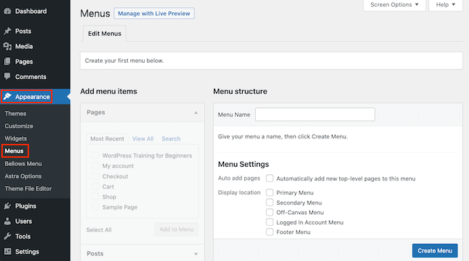
Task: Open the Users sidebar menu
Action: pos(23,221)
